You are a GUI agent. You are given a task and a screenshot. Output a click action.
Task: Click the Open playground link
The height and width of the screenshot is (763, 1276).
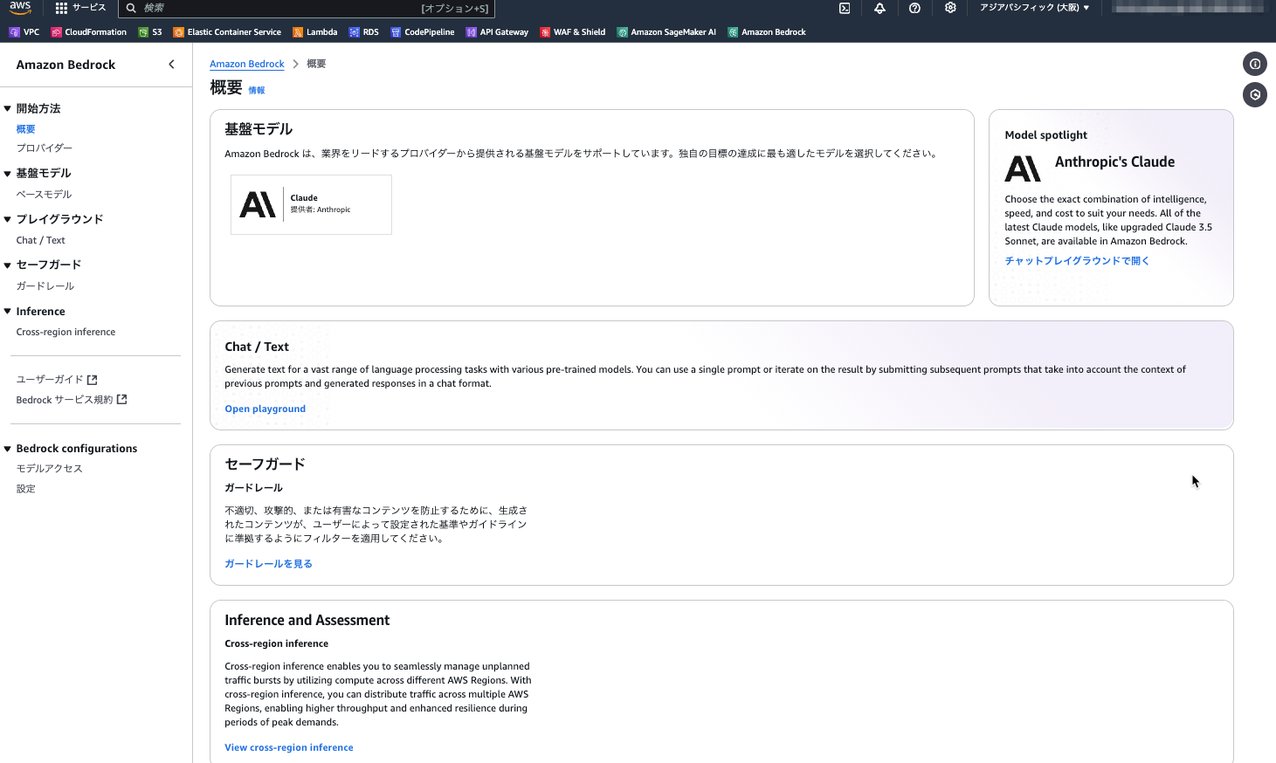pos(265,409)
